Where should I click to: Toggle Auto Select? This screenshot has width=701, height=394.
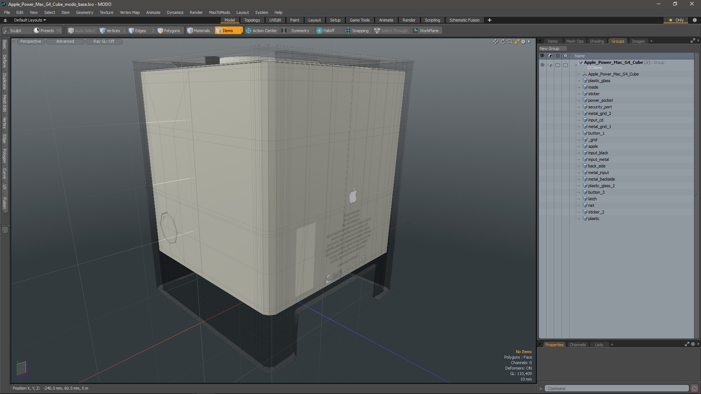pos(81,31)
